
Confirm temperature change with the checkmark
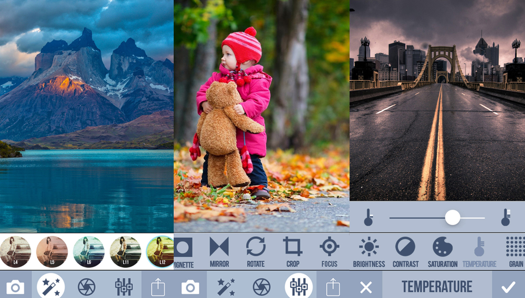point(508,287)
